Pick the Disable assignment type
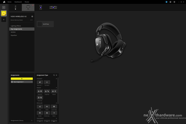This screenshot has height=124, width=186. [x=40, y=113]
